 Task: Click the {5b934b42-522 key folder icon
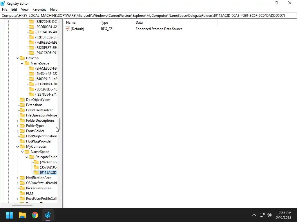[32, 74]
